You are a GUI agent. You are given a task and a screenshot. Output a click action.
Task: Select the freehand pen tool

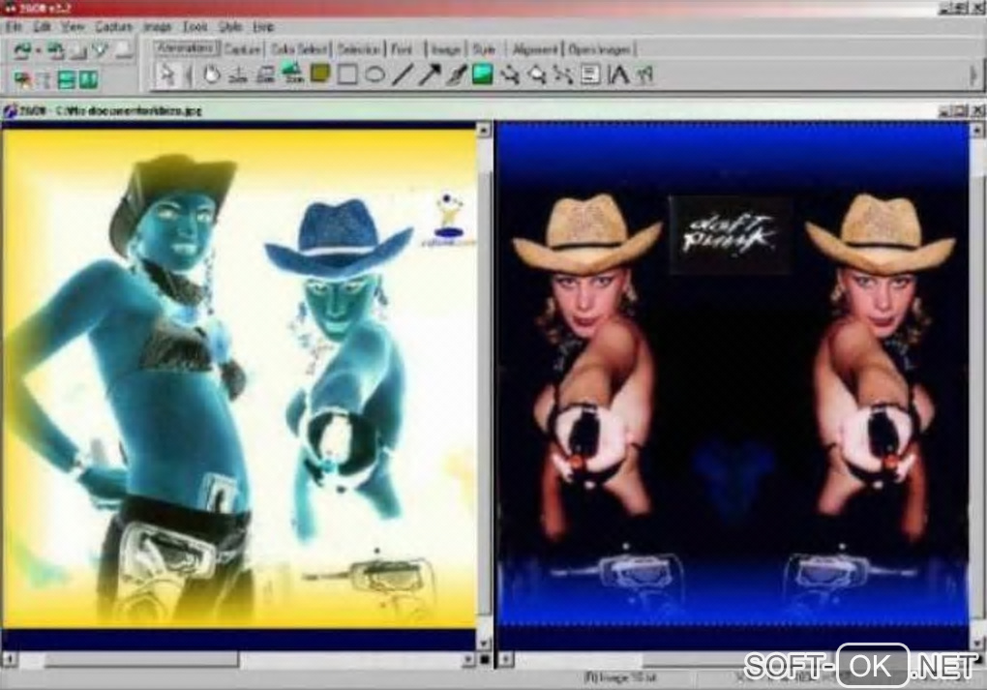coord(456,75)
